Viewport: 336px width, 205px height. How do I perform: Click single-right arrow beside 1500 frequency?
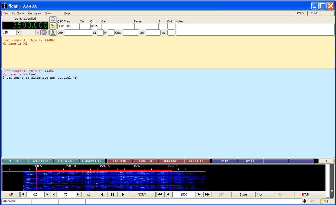click(x=199, y=194)
